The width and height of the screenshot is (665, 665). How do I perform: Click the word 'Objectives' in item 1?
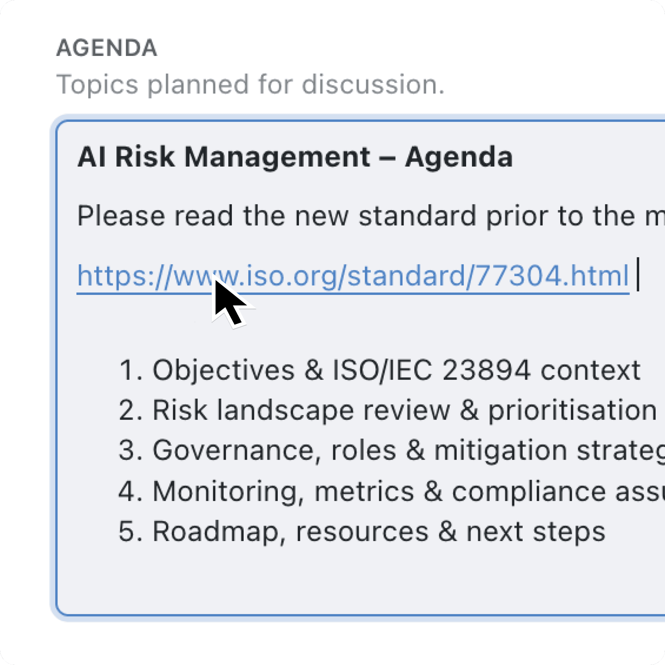click(223, 370)
